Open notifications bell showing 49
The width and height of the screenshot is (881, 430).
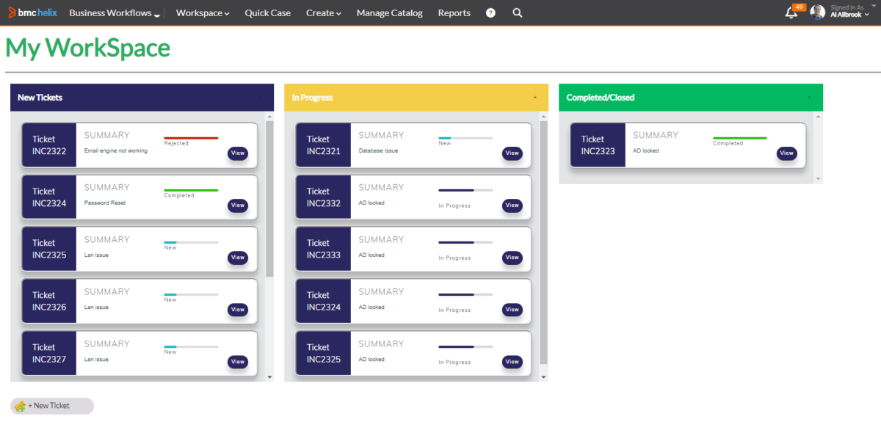tap(794, 11)
